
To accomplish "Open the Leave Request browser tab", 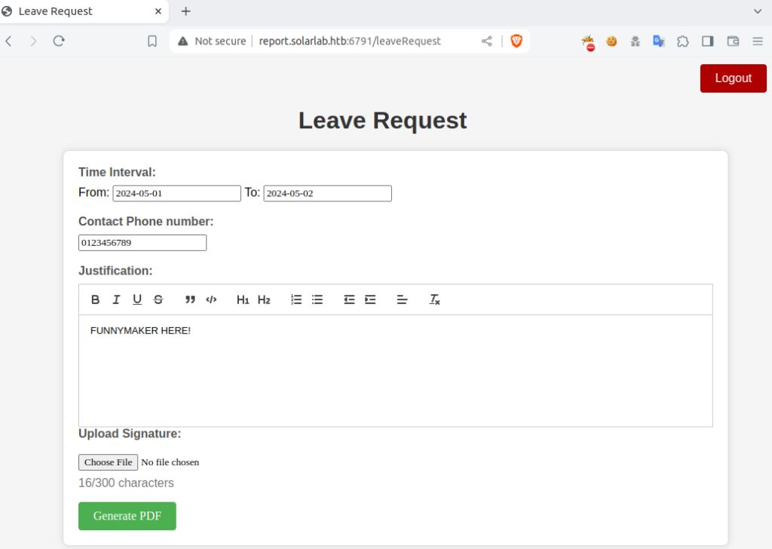I will [83, 11].
